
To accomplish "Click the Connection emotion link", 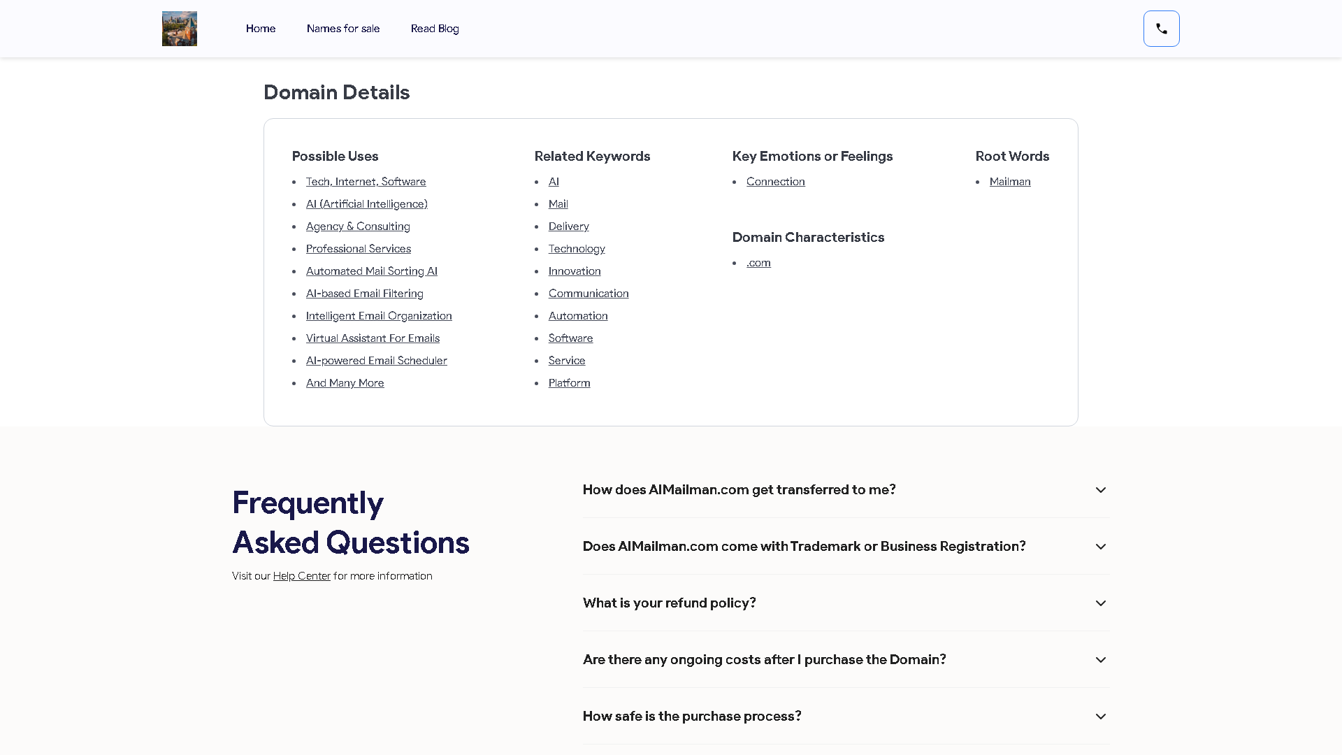I will (x=776, y=182).
